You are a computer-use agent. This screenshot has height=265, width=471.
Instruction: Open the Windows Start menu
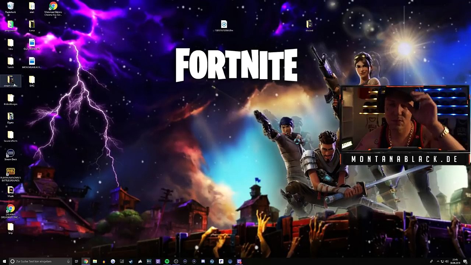click(4, 261)
